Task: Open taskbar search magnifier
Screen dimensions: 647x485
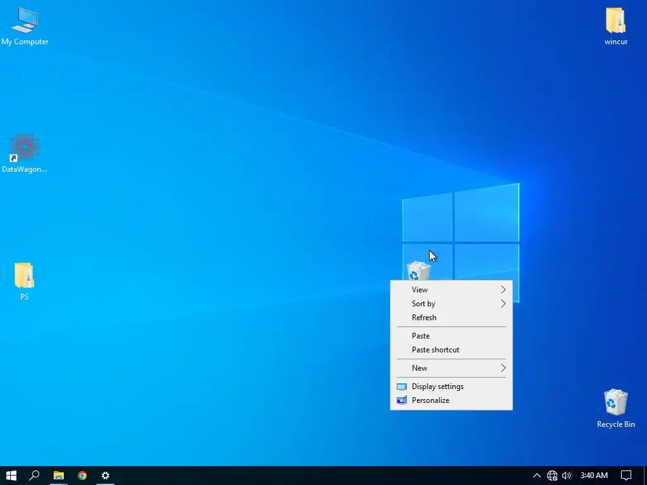Action: click(x=35, y=476)
